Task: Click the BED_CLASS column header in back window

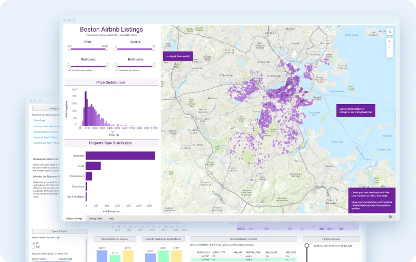Action: (271, 252)
